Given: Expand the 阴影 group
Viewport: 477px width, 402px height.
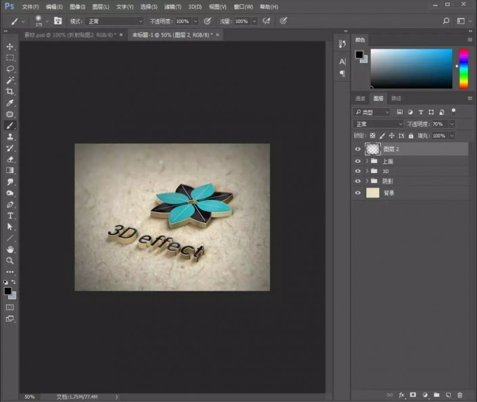Looking at the screenshot, I should (x=367, y=181).
